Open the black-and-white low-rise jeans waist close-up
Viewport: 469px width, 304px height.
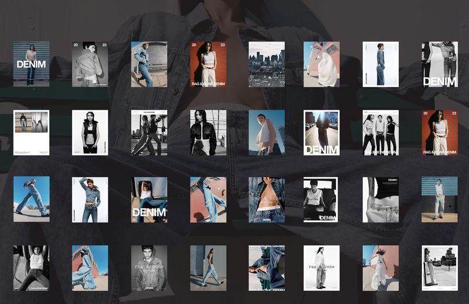pyautogui.click(x=380, y=200)
